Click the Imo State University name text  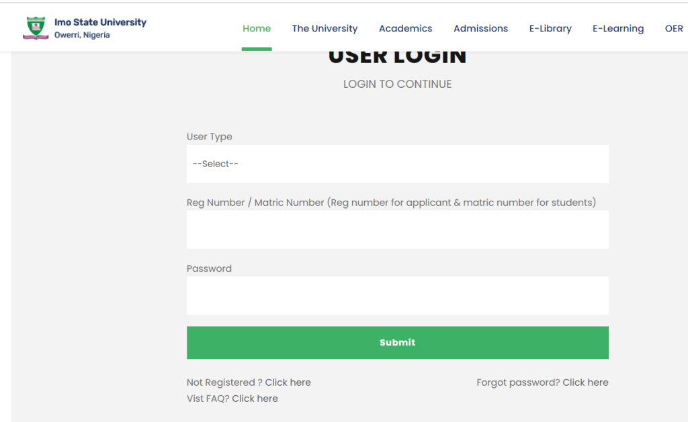tap(100, 22)
